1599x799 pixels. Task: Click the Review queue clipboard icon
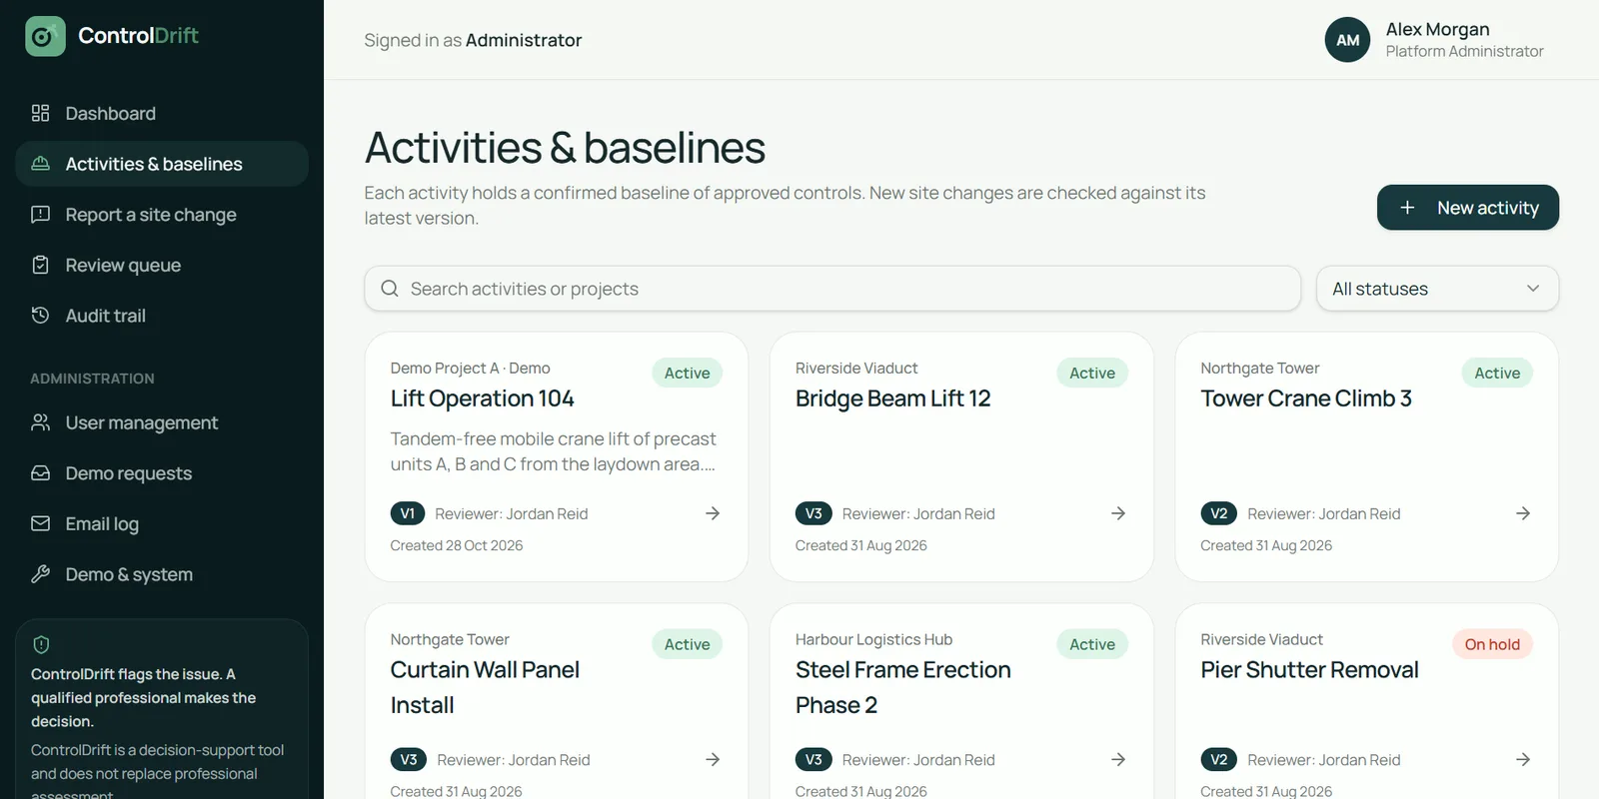tap(40, 265)
